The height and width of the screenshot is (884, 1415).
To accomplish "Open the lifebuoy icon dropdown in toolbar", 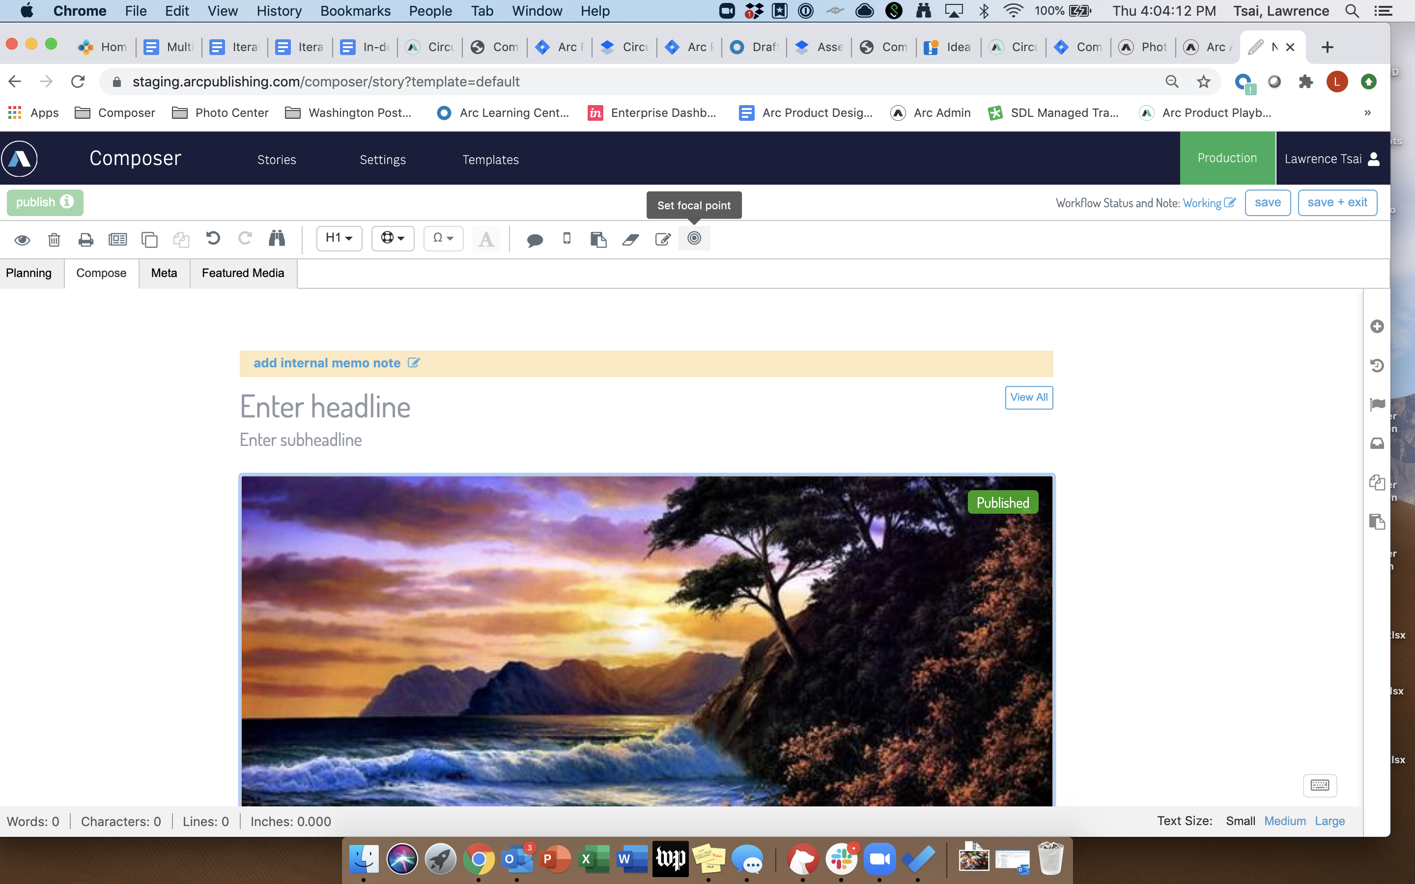I will 393,238.
